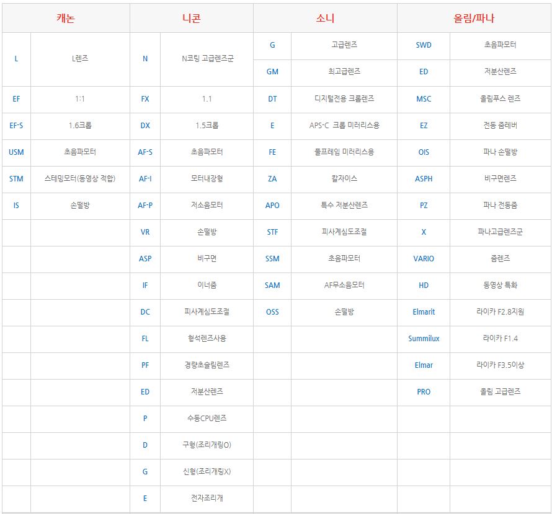552x514 pixels.
Task: Click '스테핑모터(동영상 적합)' description
Action: pos(80,178)
